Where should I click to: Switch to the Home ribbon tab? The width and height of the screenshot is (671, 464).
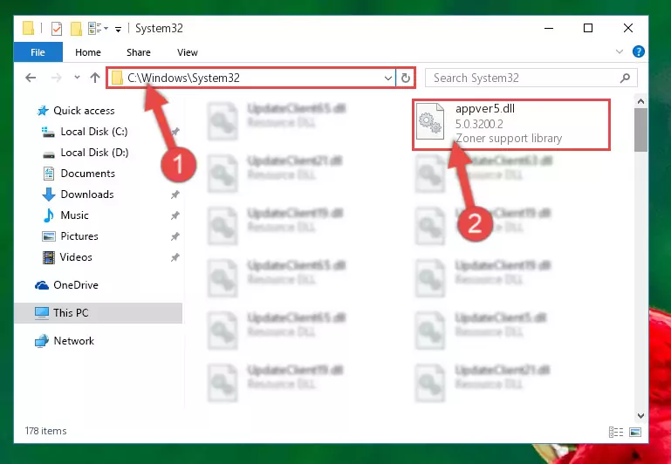[88, 52]
